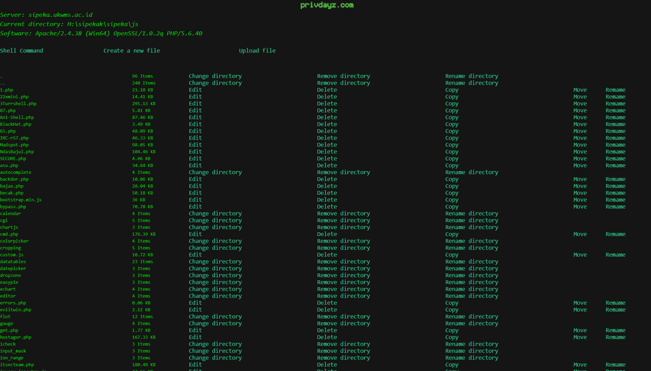Edit the SECURE.php file

[x=195, y=158]
